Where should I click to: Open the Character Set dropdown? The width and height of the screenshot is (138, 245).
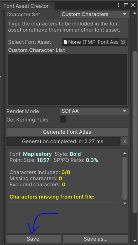[95, 14]
